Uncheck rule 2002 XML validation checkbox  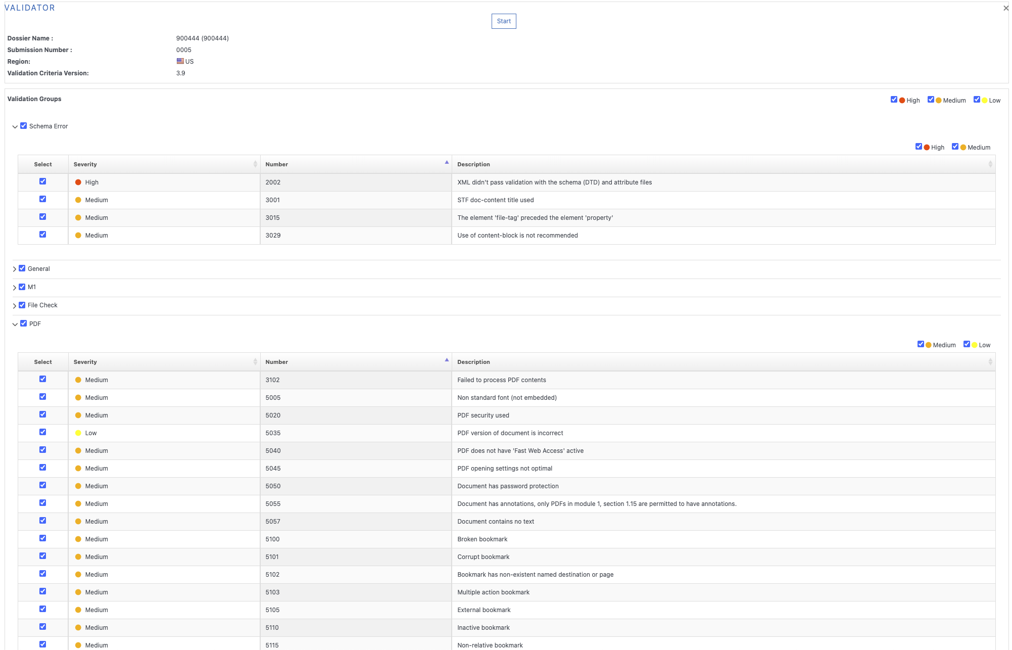[x=43, y=181]
